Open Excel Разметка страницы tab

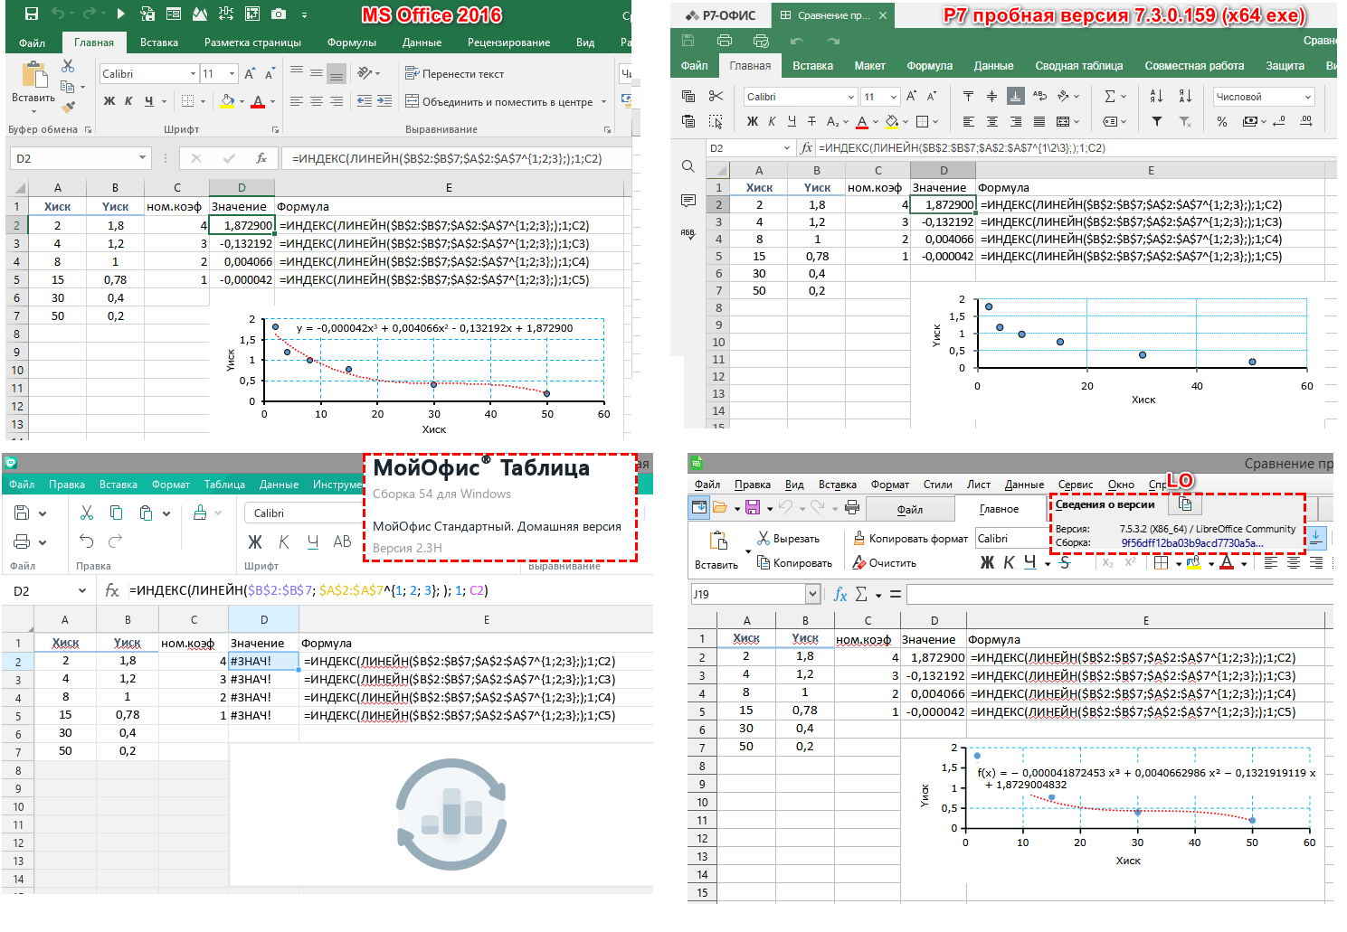(x=252, y=42)
